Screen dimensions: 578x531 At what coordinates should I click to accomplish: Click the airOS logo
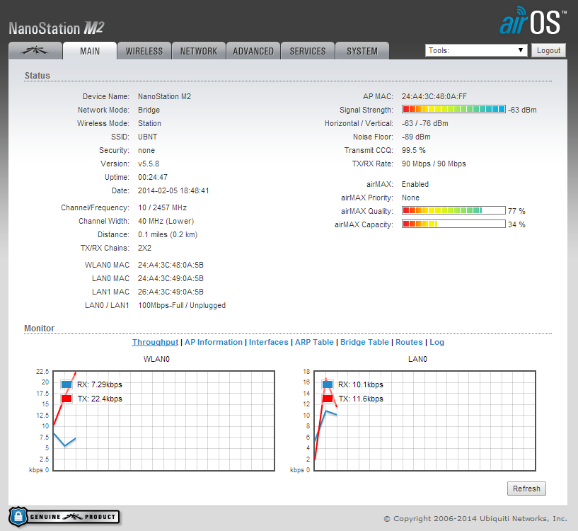click(x=533, y=21)
